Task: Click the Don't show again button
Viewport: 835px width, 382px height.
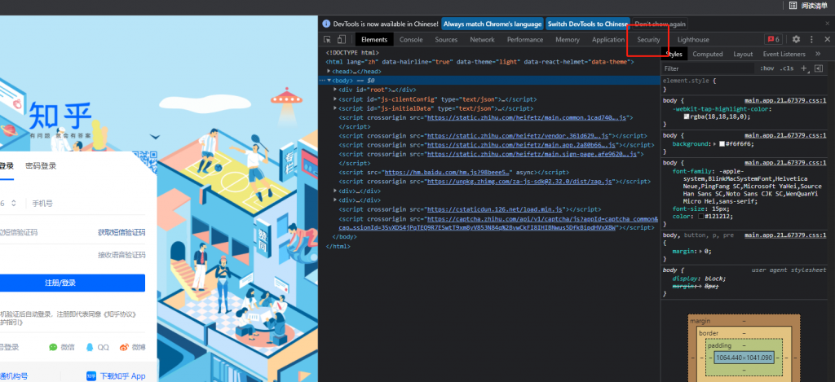Action: pos(660,24)
